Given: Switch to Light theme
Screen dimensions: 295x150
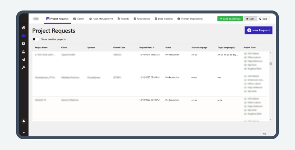Looking at the screenshot, I should (x=249, y=19).
